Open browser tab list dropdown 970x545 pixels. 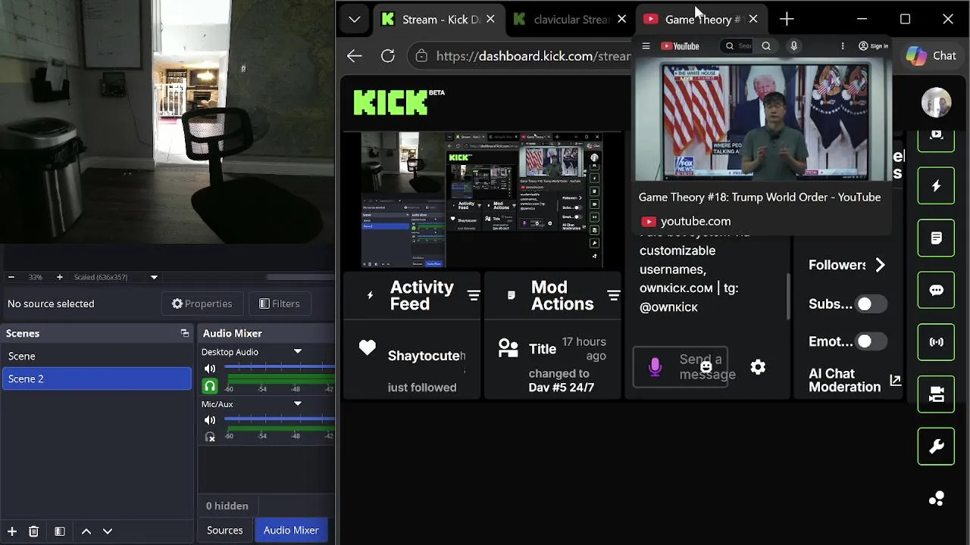tap(354, 19)
